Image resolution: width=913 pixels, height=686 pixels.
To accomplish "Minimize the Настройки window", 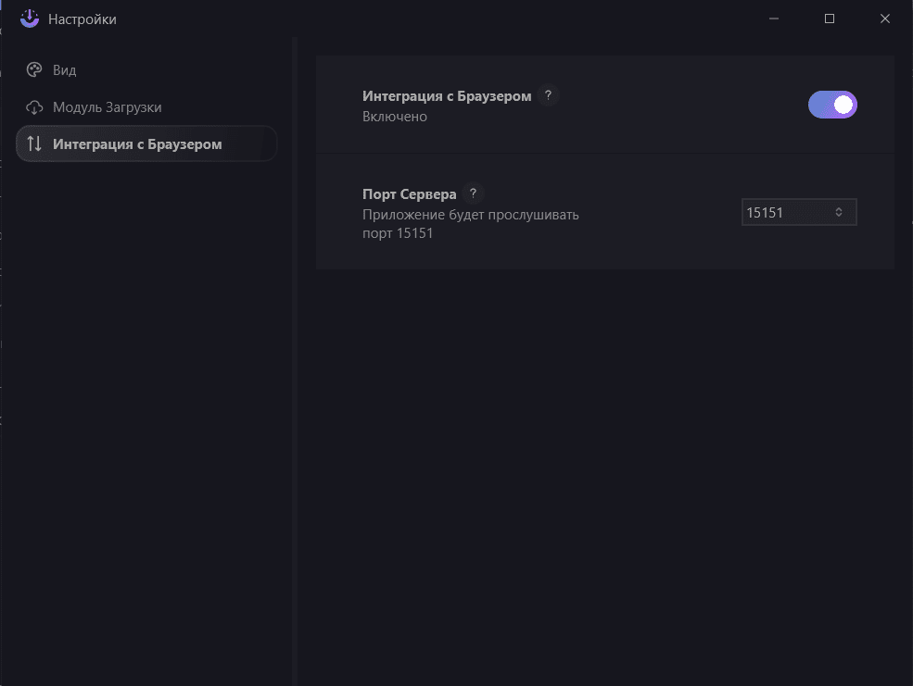I will (774, 19).
